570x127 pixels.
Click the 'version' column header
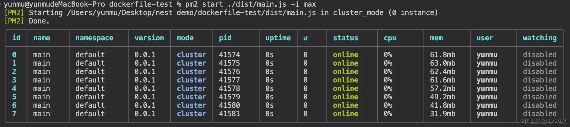[149, 38]
